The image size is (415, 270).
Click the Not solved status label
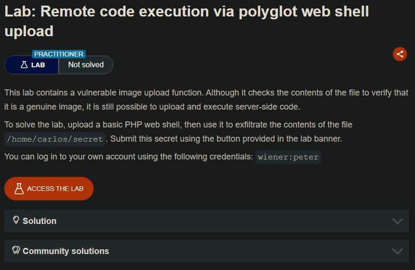tap(86, 65)
